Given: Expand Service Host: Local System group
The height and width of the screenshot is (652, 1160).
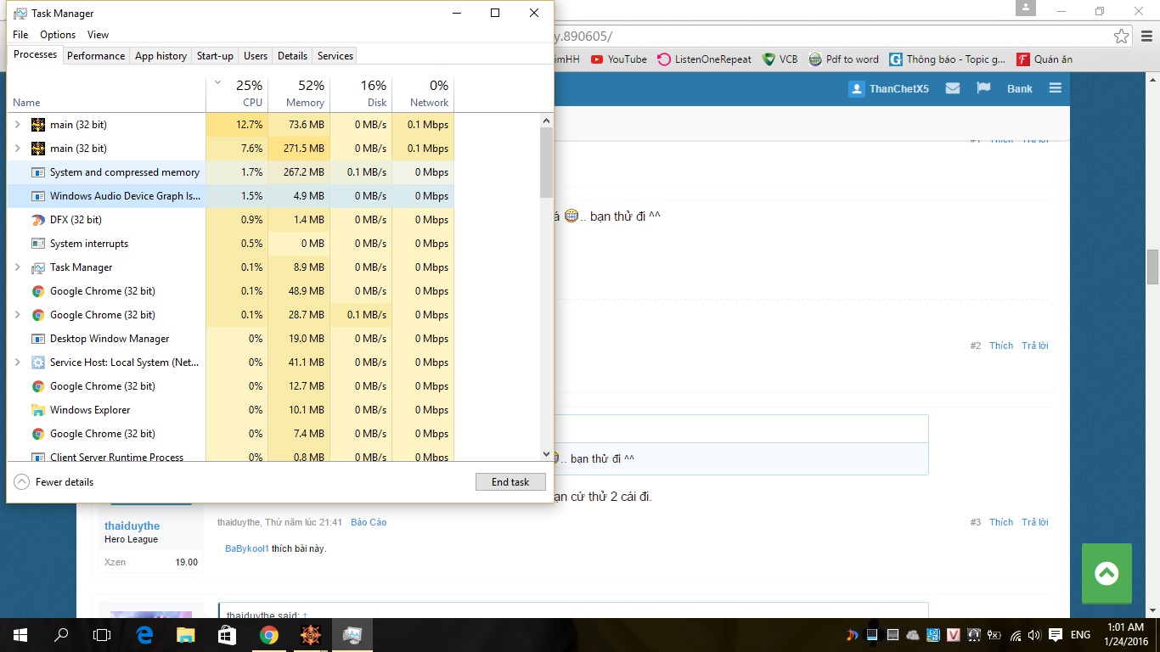Looking at the screenshot, I should (x=18, y=363).
